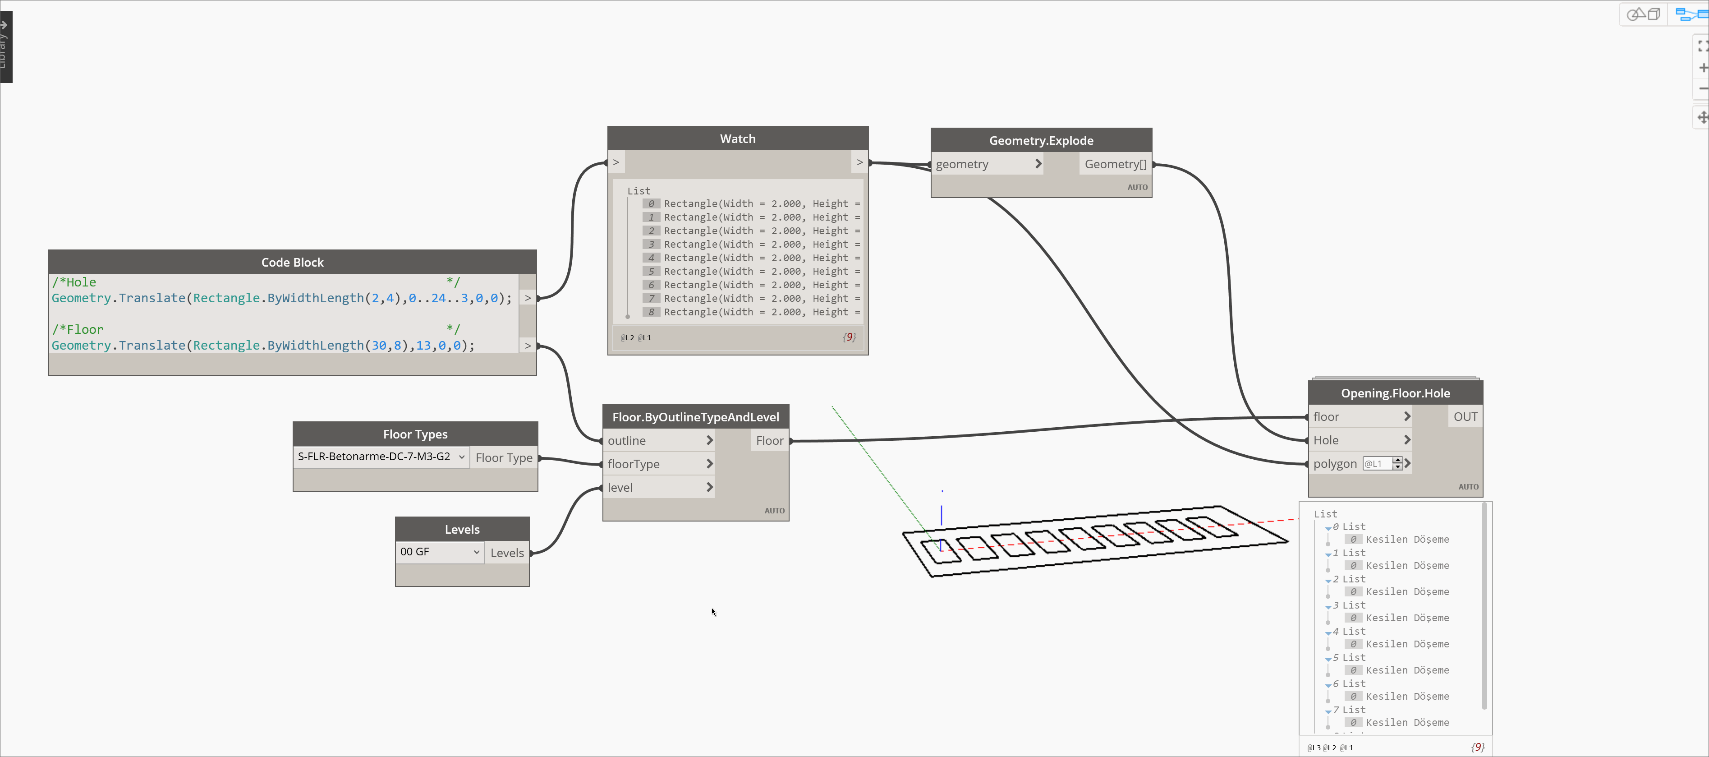Open lacing chevron on geometry input
The width and height of the screenshot is (1709, 757).
coord(1038,164)
